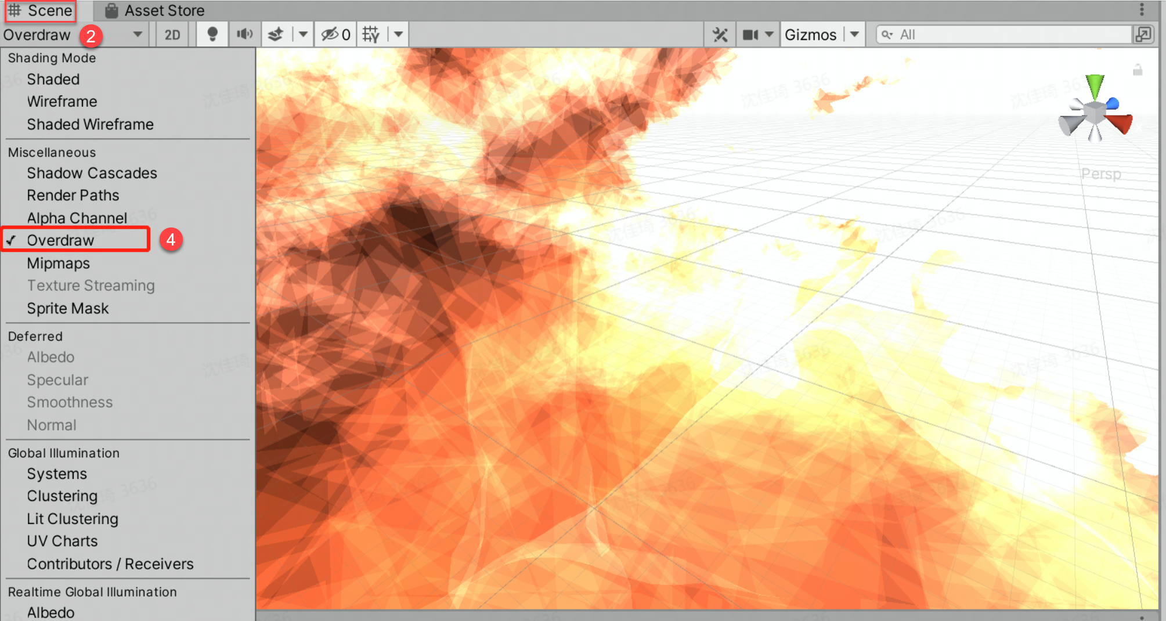Click search magnifier filter icon
This screenshot has height=621, width=1166.
[887, 35]
